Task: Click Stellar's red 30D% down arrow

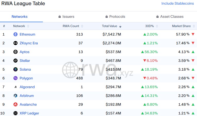Action: (145, 61)
